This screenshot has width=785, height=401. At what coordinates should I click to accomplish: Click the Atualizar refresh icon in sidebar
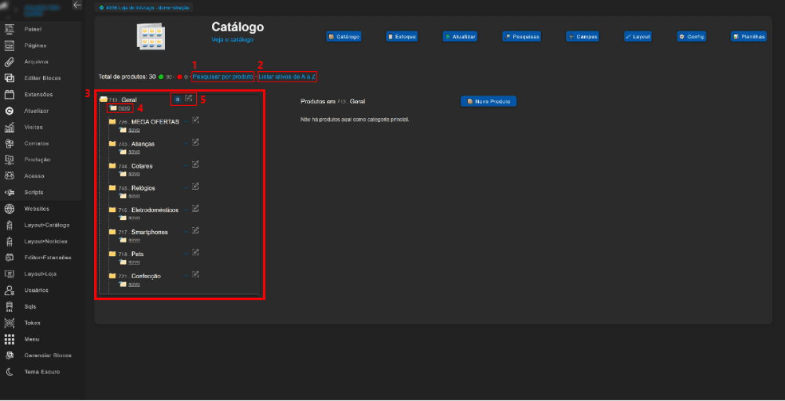9,111
